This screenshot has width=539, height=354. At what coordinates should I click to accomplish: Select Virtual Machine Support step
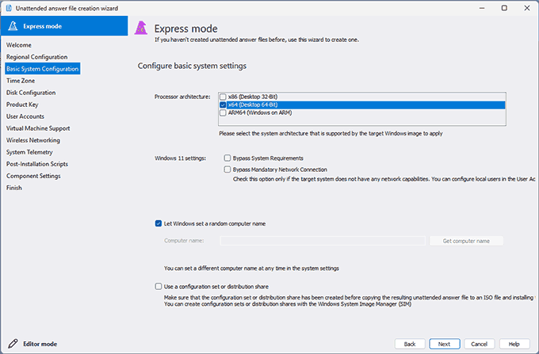(x=38, y=128)
